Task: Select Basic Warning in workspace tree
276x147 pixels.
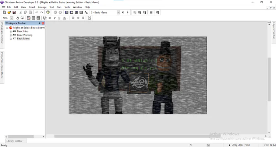Action: tap(25, 35)
